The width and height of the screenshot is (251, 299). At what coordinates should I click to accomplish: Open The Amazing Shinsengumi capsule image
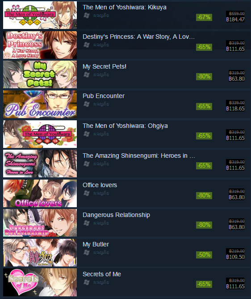click(40, 164)
